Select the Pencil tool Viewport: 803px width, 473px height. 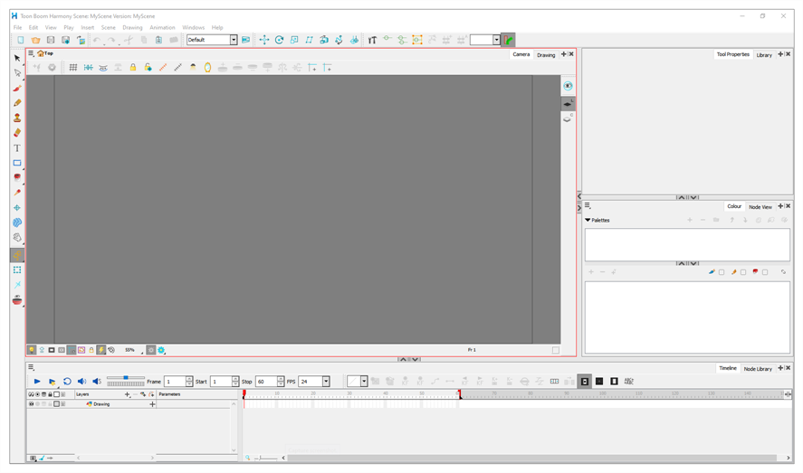[x=17, y=103]
